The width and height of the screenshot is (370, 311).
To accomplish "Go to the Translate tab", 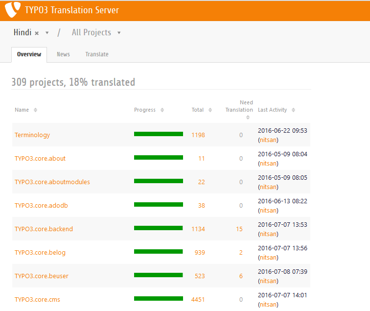I will 97,54.
